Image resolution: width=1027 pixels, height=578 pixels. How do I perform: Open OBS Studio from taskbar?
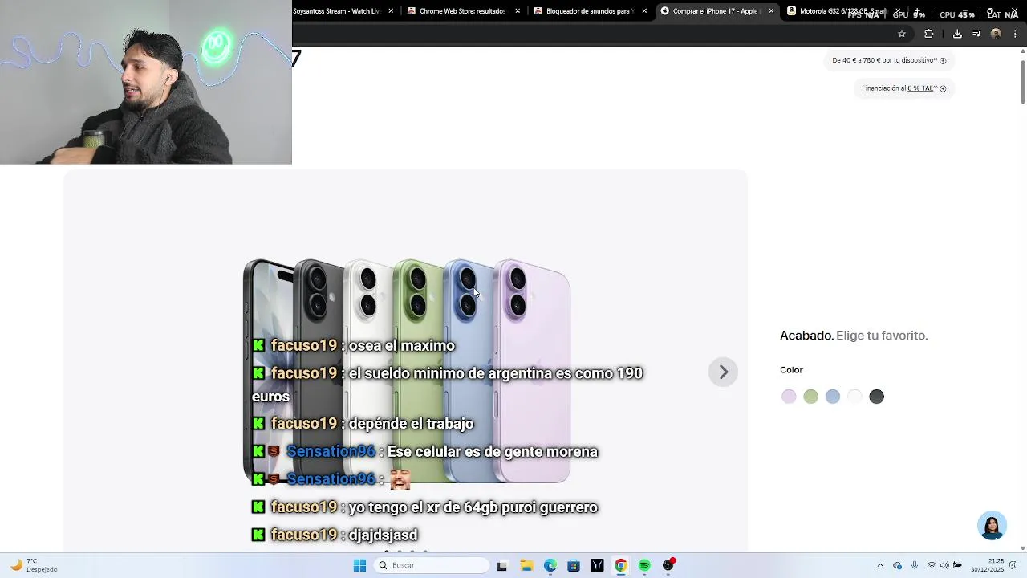click(x=668, y=565)
